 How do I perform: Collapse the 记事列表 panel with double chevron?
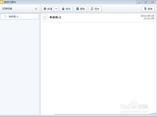point(36,9)
